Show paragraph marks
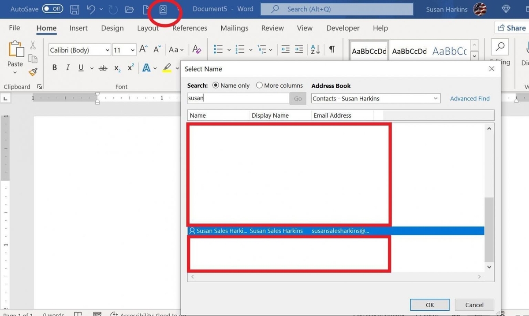529x316 pixels. pos(332,49)
